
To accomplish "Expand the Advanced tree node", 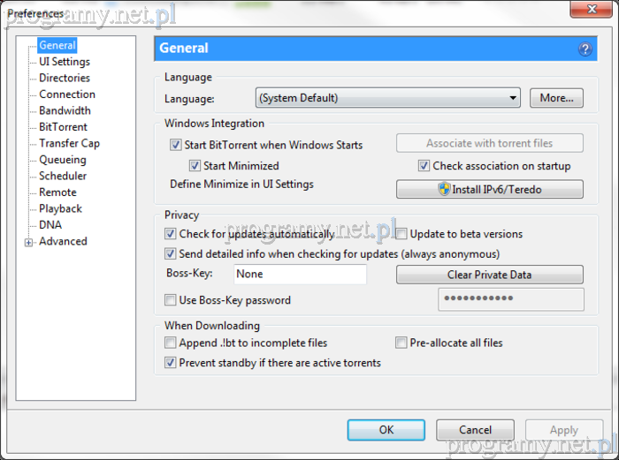I will (x=29, y=242).
